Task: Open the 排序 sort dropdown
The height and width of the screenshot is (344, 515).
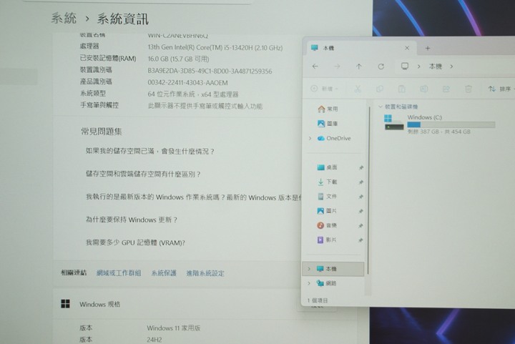Action: point(502,89)
